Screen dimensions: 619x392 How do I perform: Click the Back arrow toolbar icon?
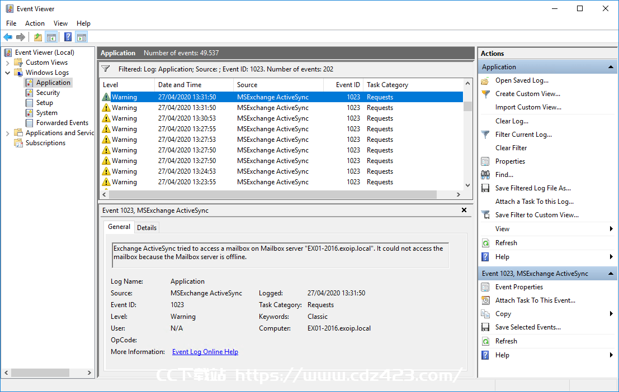point(8,37)
